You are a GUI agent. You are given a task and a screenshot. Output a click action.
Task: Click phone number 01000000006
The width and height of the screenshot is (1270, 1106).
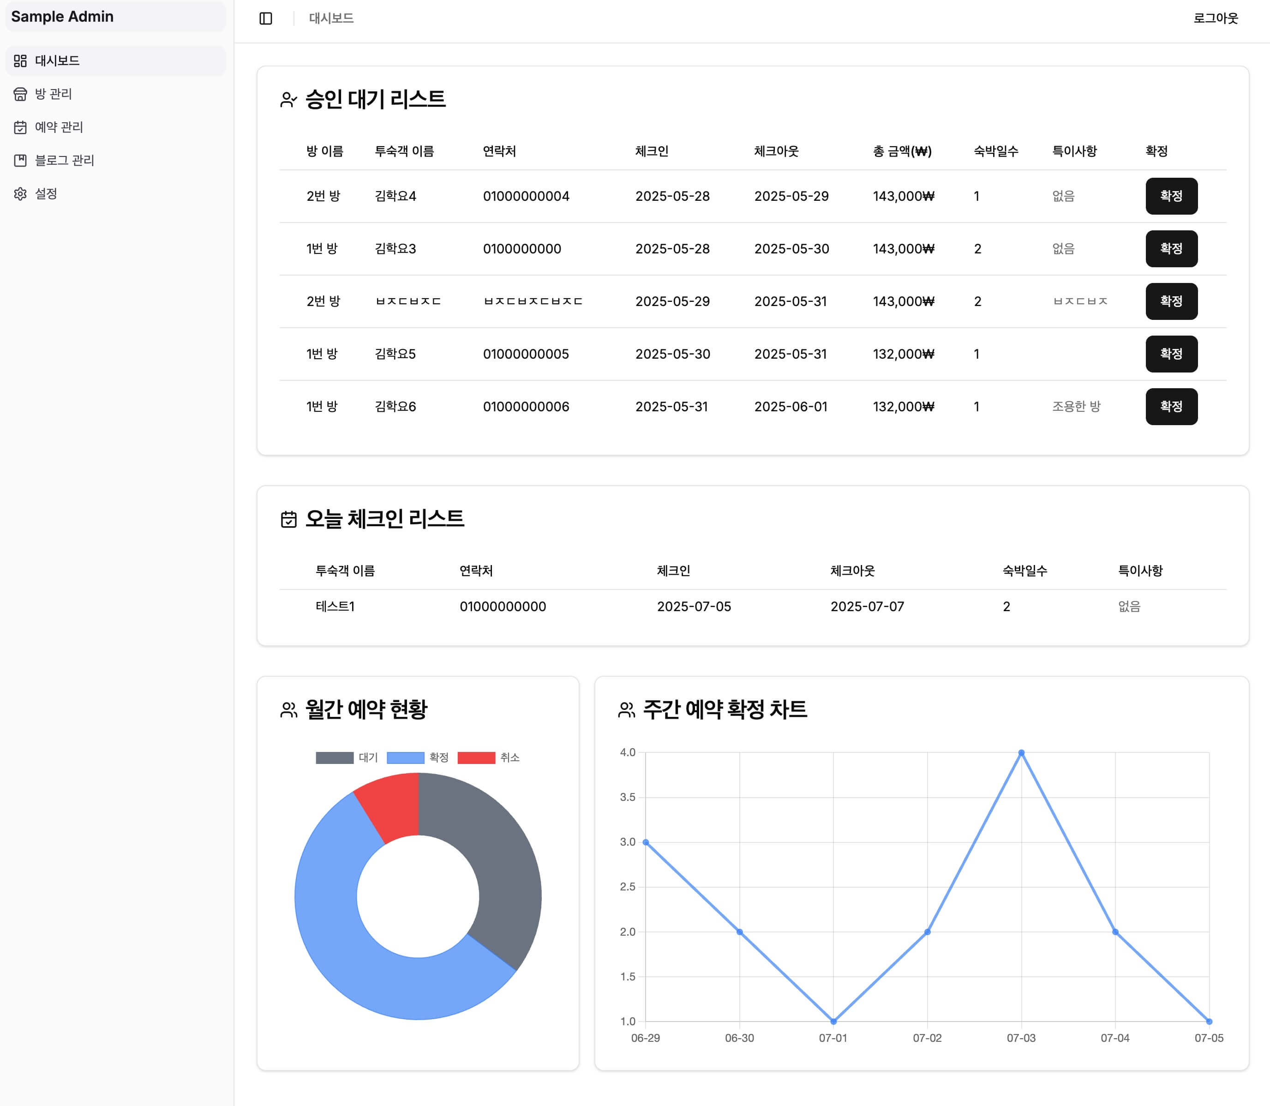click(527, 407)
